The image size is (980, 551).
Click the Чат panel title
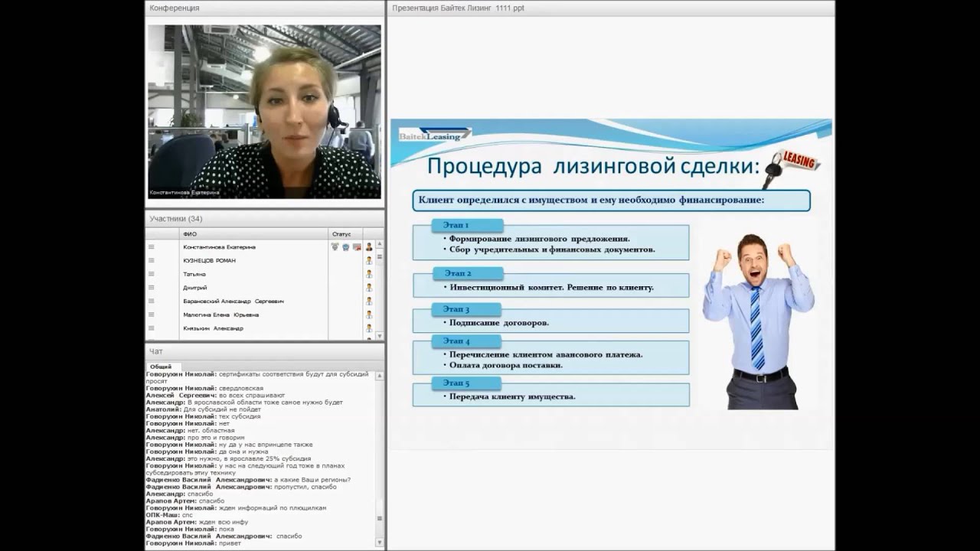156,351
